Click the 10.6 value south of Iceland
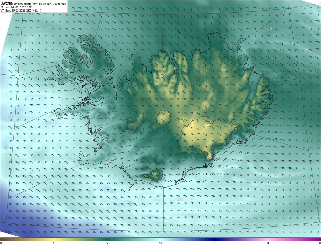This screenshot has width=321, height=245. (x=180, y=200)
